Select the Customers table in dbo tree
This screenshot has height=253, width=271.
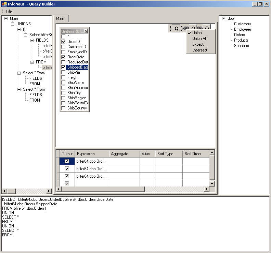pyautogui.click(x=242, y=24)
